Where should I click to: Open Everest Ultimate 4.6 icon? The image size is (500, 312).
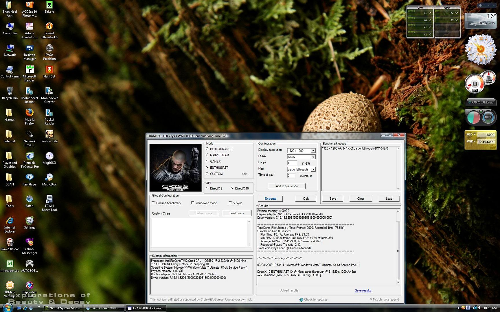point(49,31)
